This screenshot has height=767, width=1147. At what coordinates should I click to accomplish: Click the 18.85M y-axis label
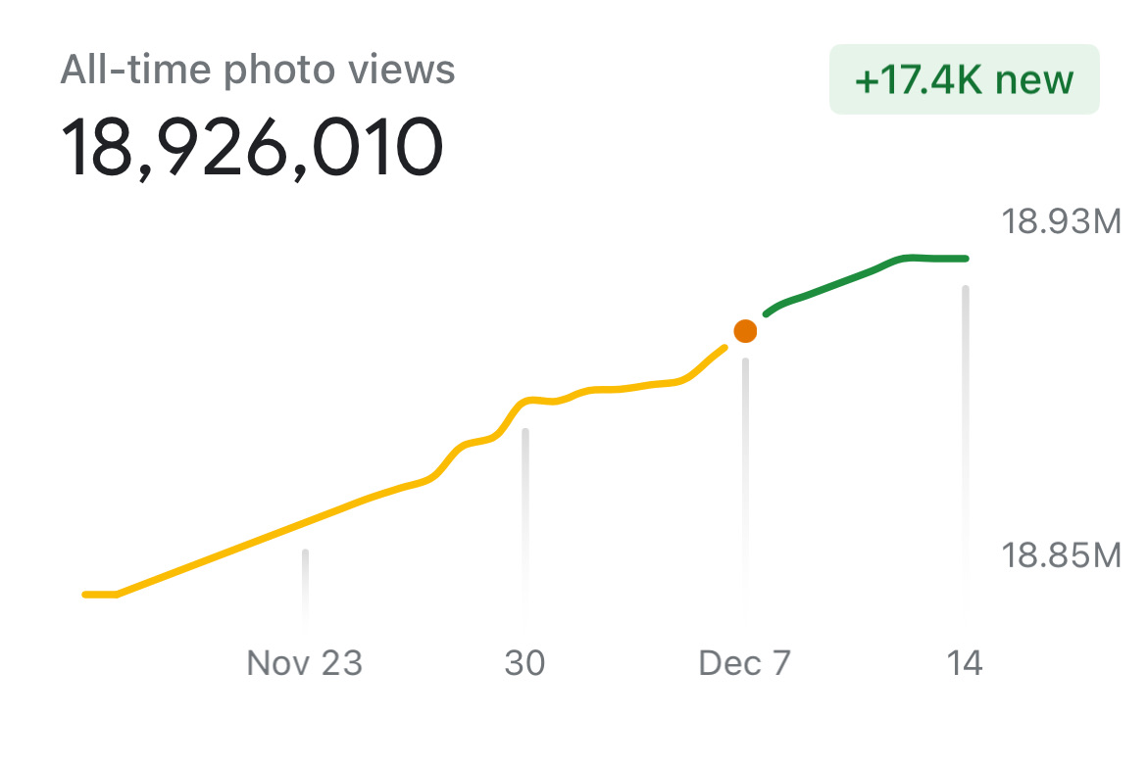point(1060,555)
